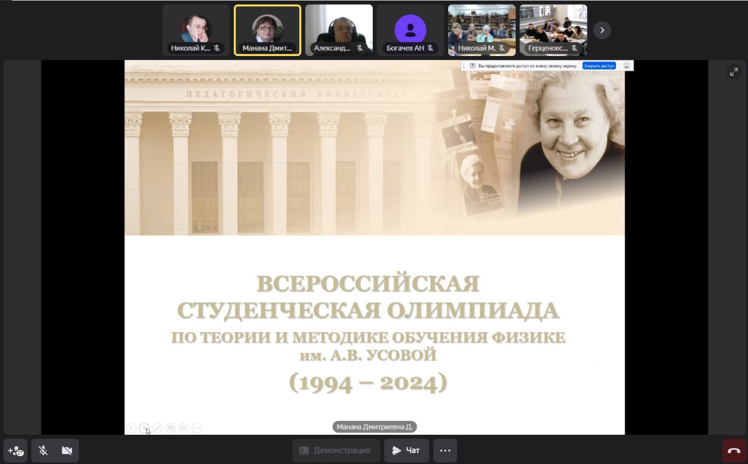Click the Богачев АН avatar tile
748x464 pixels.
(x=410, y=30)
